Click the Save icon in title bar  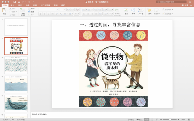[19, 2]
